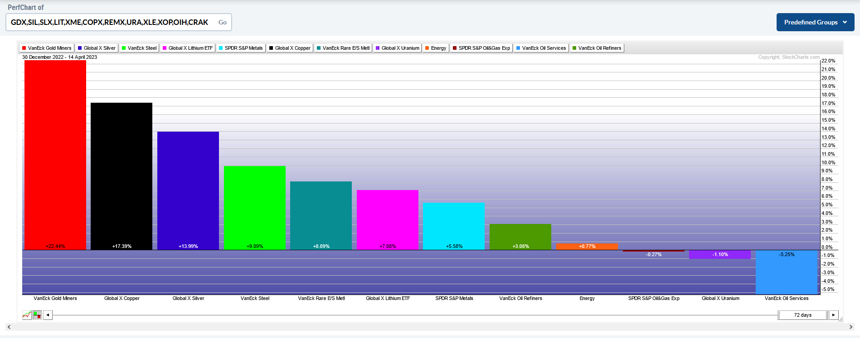This screenshot has width=860, height=338.
Task: Toggle Energy legend item
Action: click(x=436, y=48)
